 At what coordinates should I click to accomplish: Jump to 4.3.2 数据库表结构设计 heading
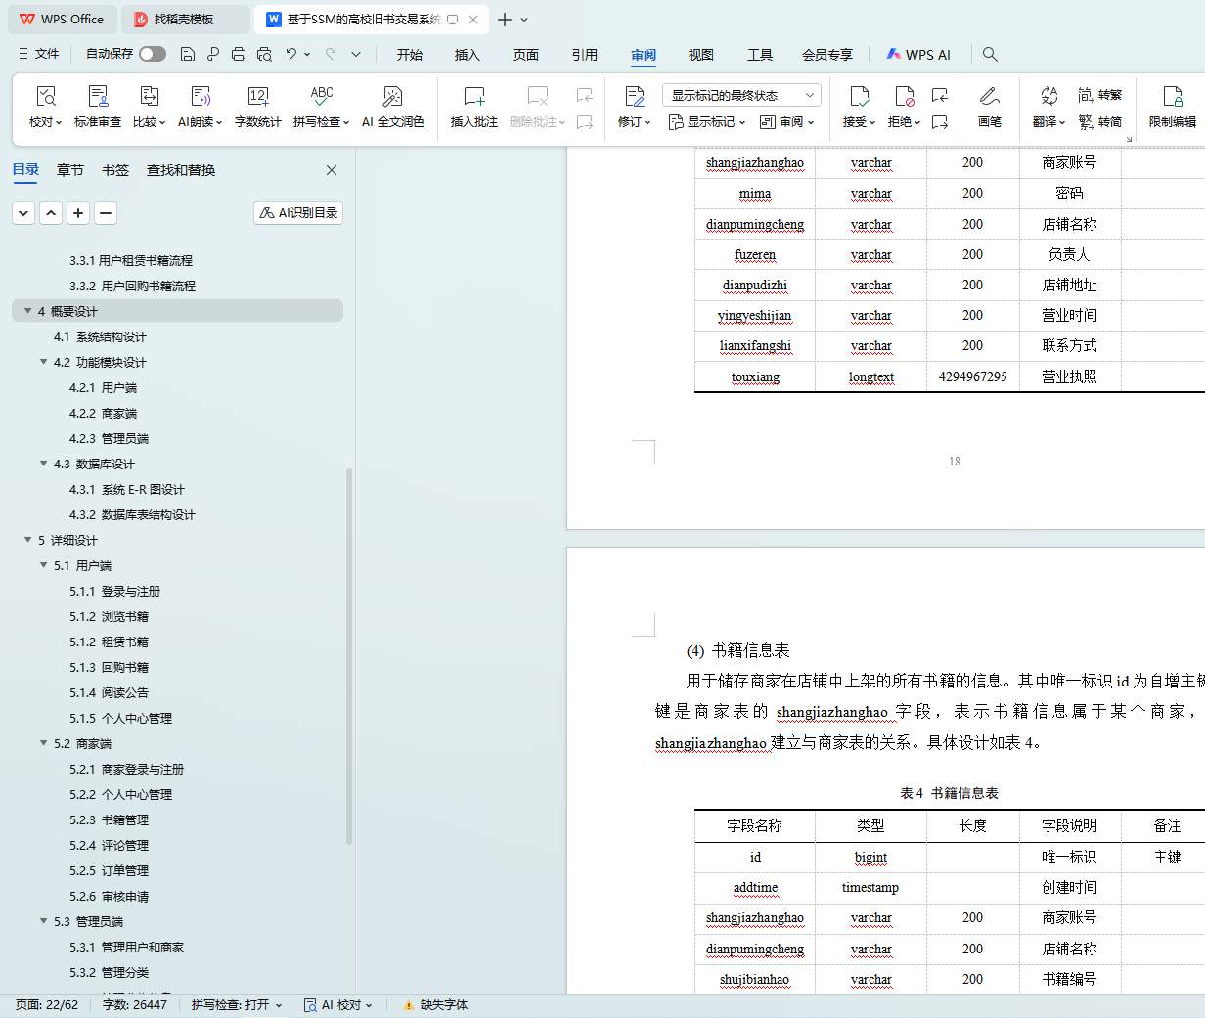coord(132,514)
